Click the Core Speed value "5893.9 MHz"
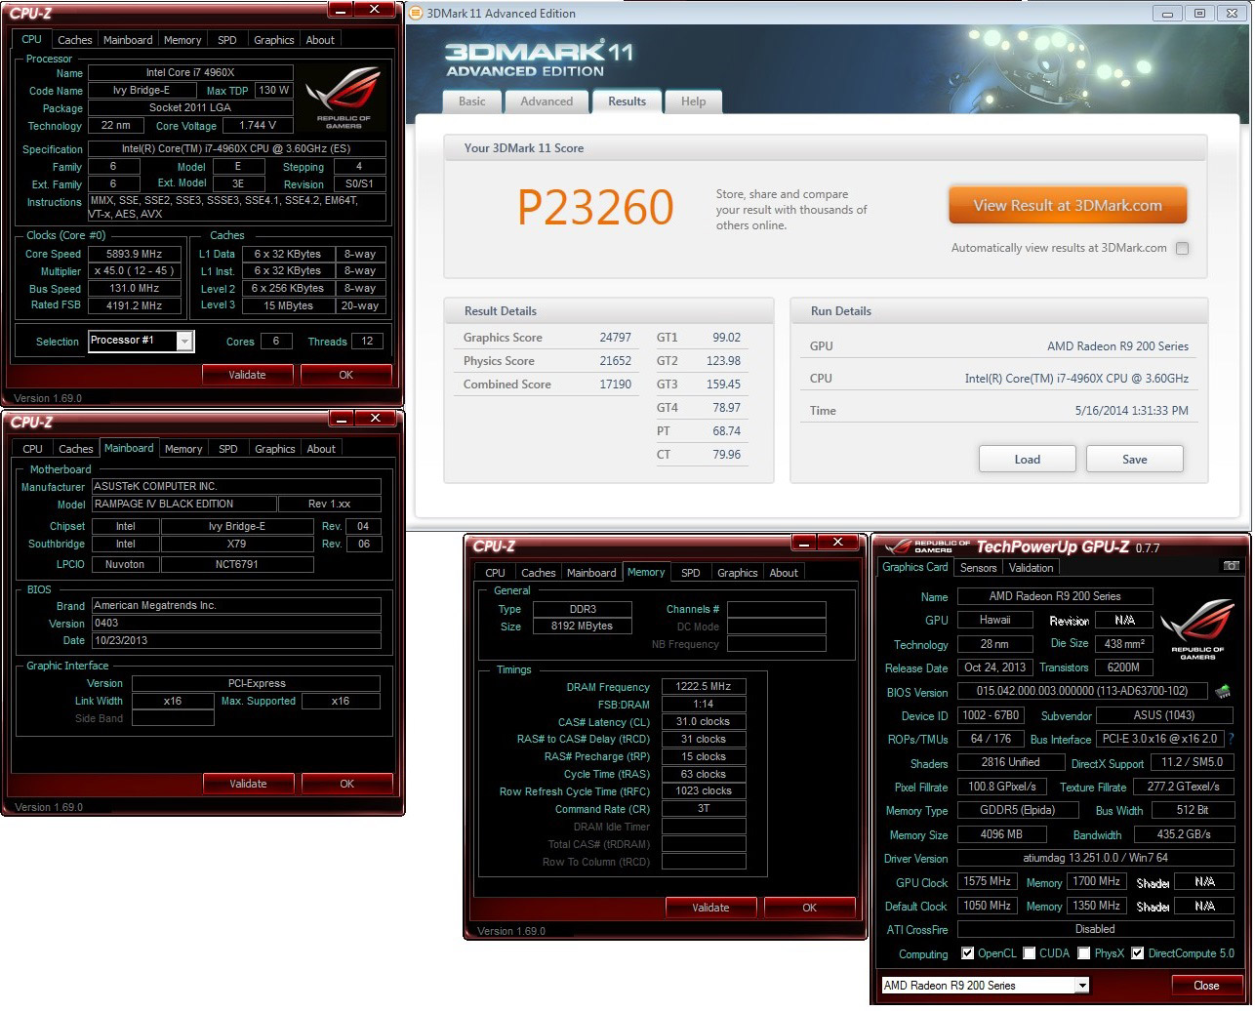Viewport: 1255px width, 1011px height. pyautogui.click(x=134, y=254)
